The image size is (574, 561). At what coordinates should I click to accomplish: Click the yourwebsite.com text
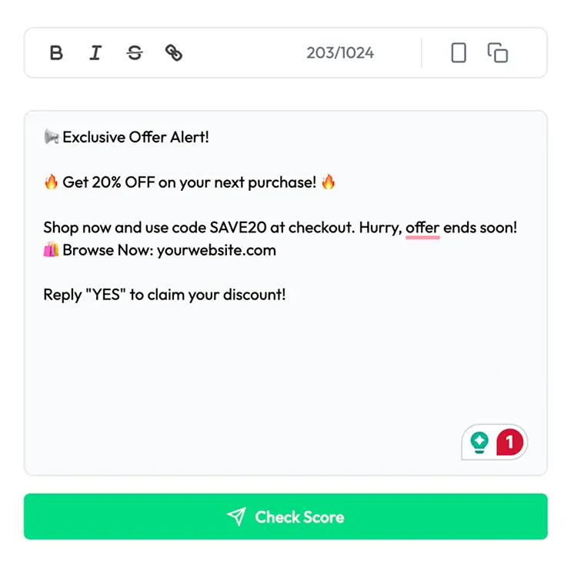216,250
